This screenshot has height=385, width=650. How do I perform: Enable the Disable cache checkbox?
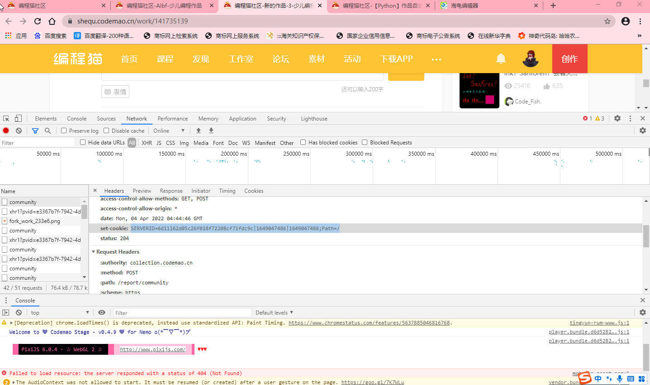(106, 130)
